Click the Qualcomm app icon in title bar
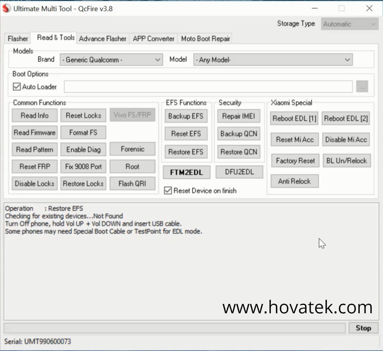The image size is (383, 351). (x=6, y=8)
